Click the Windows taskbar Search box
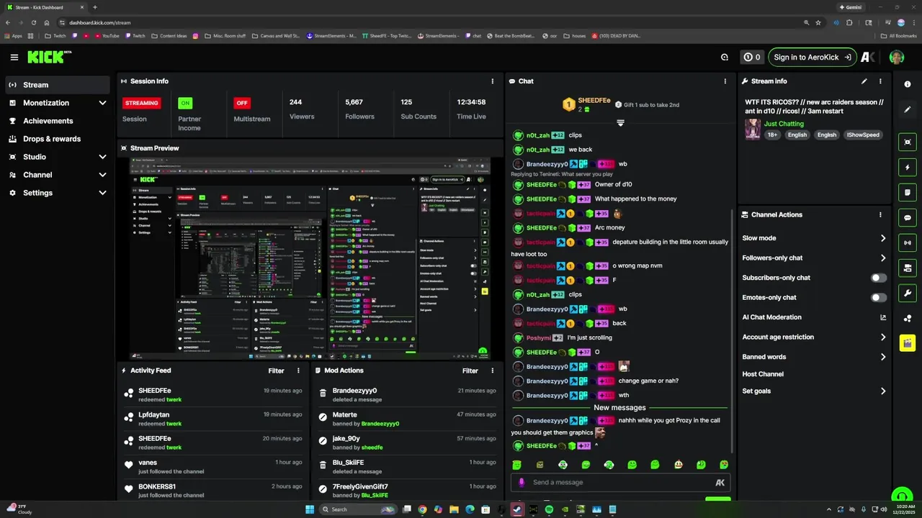The height and width of the screenshot is (518, 922). [359, 509]
